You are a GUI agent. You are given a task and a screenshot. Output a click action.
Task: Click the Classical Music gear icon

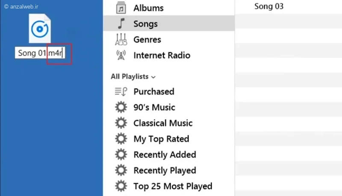pos(121,123)
